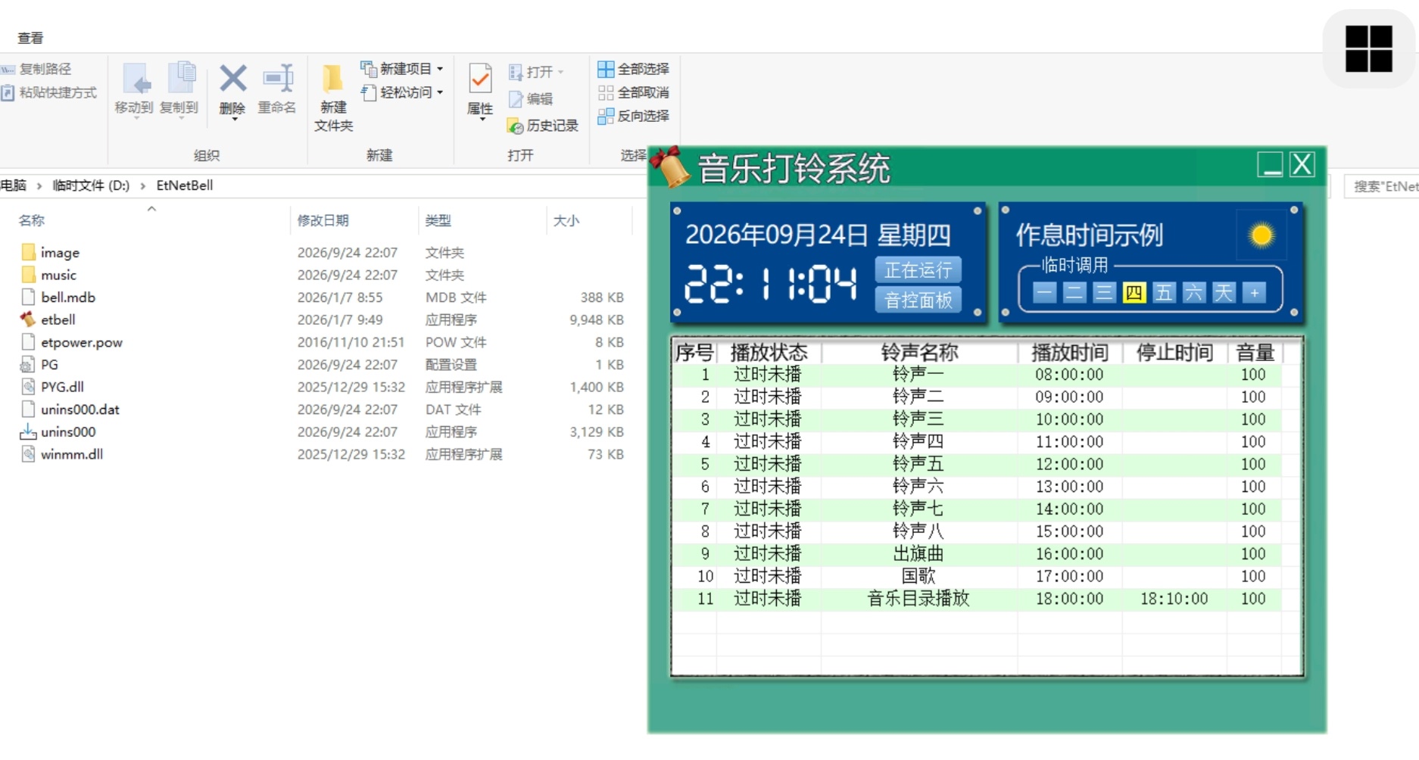Viewport: 1419px width, 760px height.
Task: Sort by 名称 column header
Action: point(32,220)
